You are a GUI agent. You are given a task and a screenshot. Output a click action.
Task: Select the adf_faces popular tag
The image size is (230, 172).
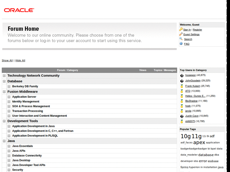(186, 142)
